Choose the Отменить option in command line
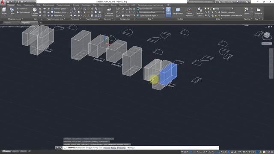Screen dimensions: 274x154 [x=122, y=148]
